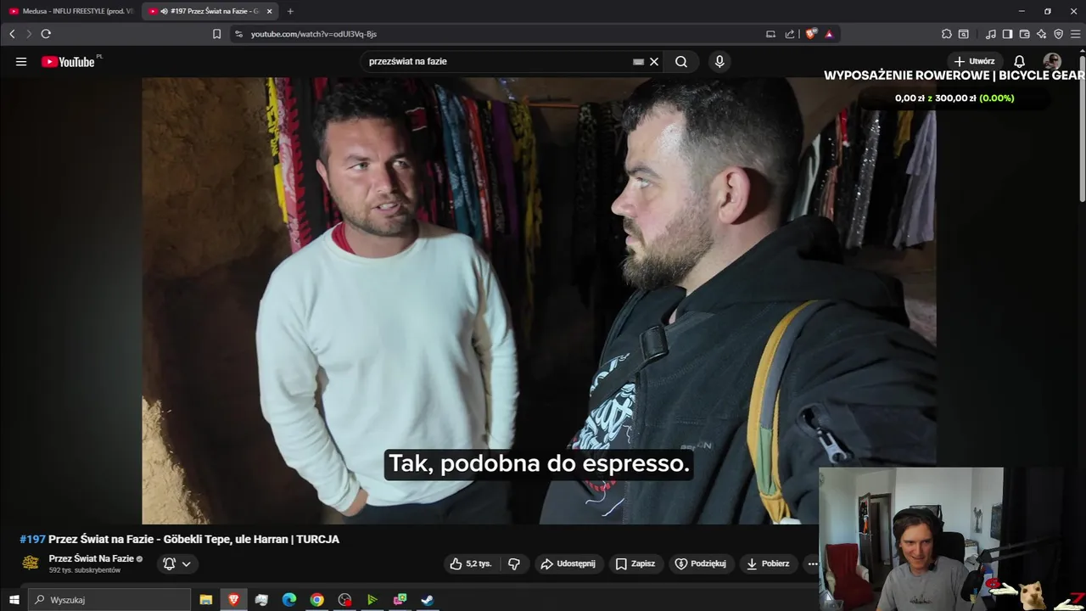Image resolution: width=1086 pixels, height=611 pixels.
Task: Open the music playlist note icon
Action: pos(991,34)
